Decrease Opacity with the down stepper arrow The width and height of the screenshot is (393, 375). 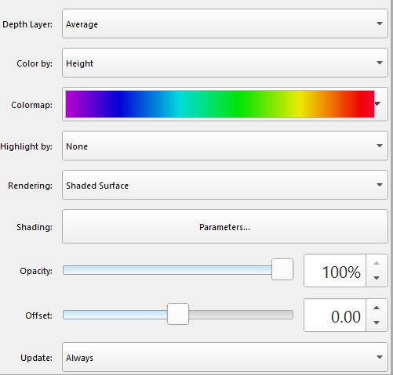(377, 278)
